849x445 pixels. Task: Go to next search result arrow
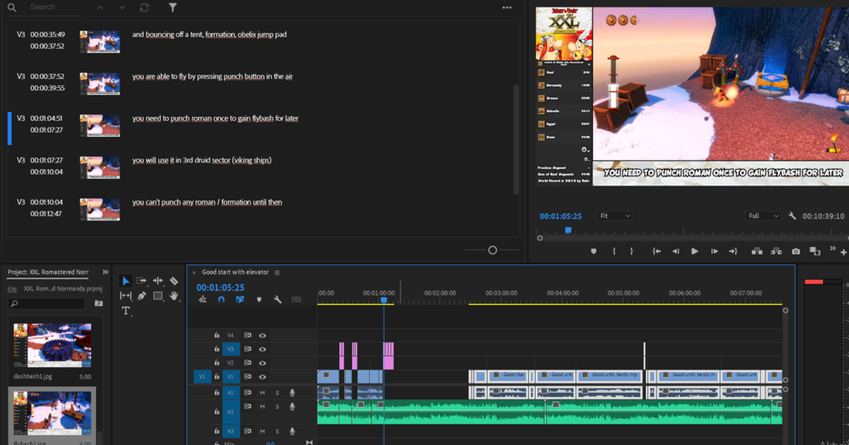pyautogui.click(x=122, y=7)
